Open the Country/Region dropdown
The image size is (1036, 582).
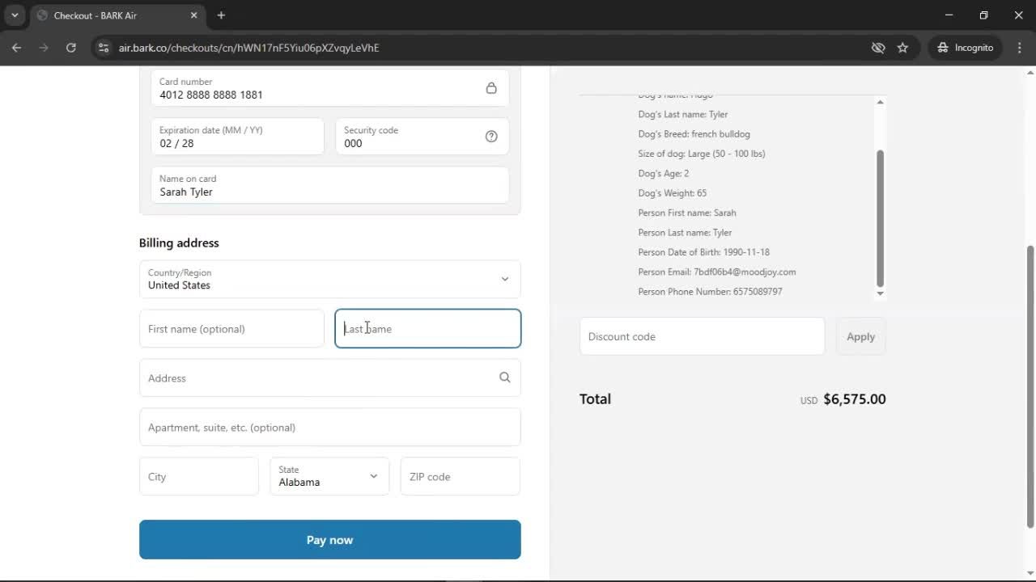[x=330, y=279]
